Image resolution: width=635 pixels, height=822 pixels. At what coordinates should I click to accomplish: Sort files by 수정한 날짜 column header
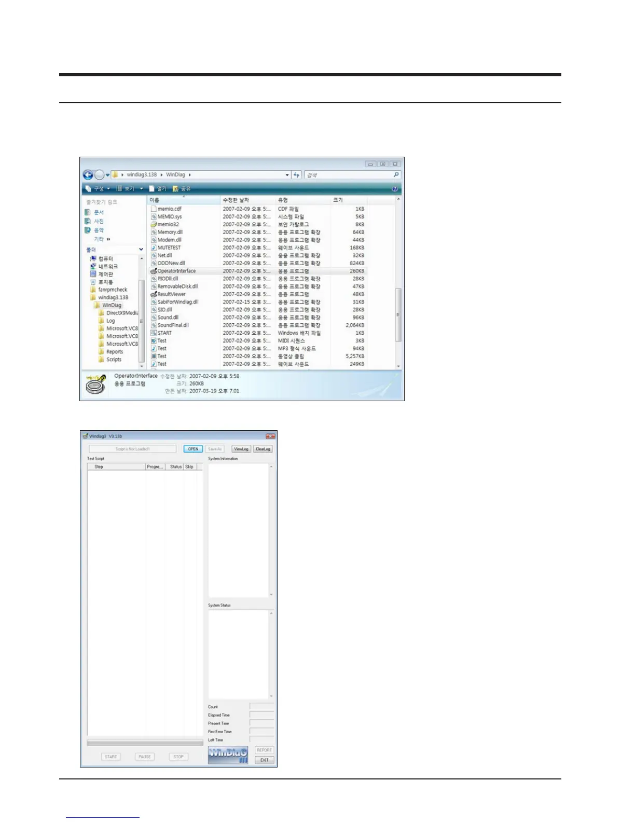[248, 200]
